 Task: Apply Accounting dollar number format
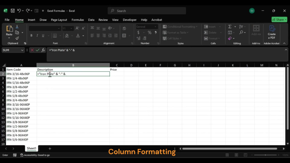[x=138, y=32]
